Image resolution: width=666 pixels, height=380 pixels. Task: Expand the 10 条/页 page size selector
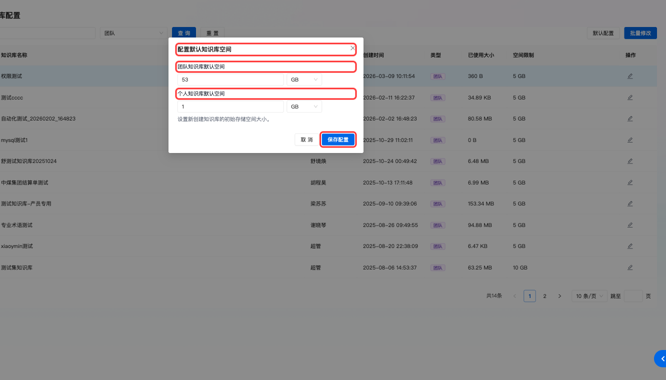click(589, 296)
